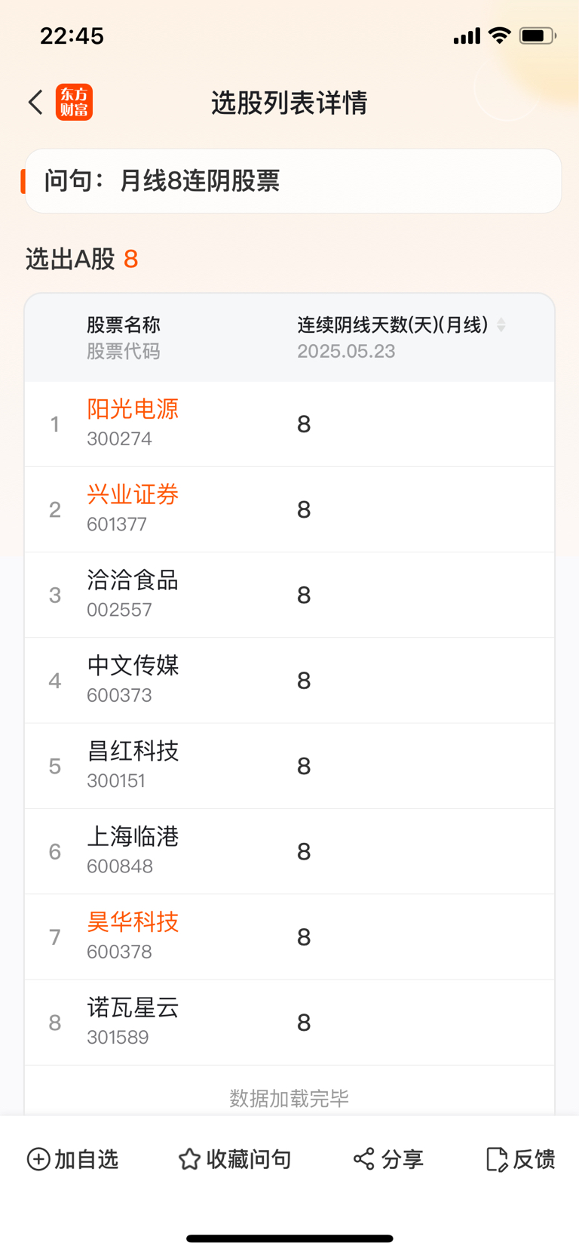579x1255 pixels.
Task: Edit the 月线8连阴股票 query field
Action: point(293,181)
